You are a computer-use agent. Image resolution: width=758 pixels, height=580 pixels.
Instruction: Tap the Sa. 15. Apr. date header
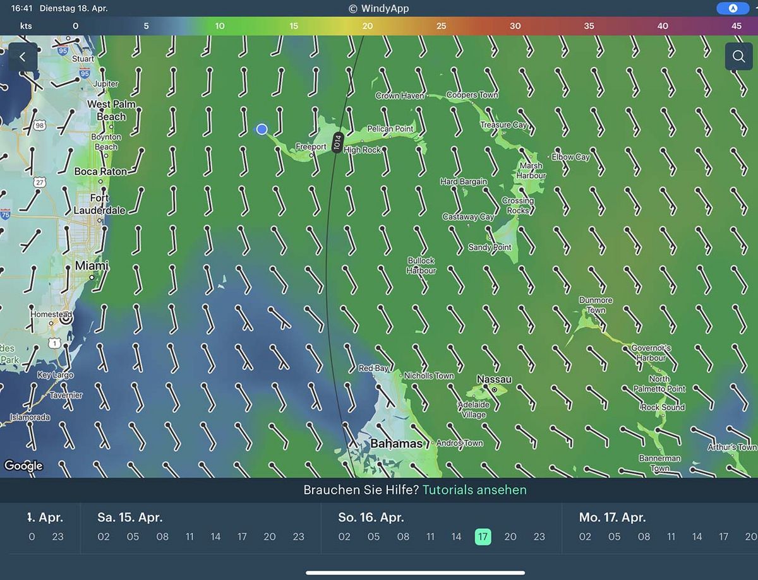pyautogui.click(x=130, y=518)
